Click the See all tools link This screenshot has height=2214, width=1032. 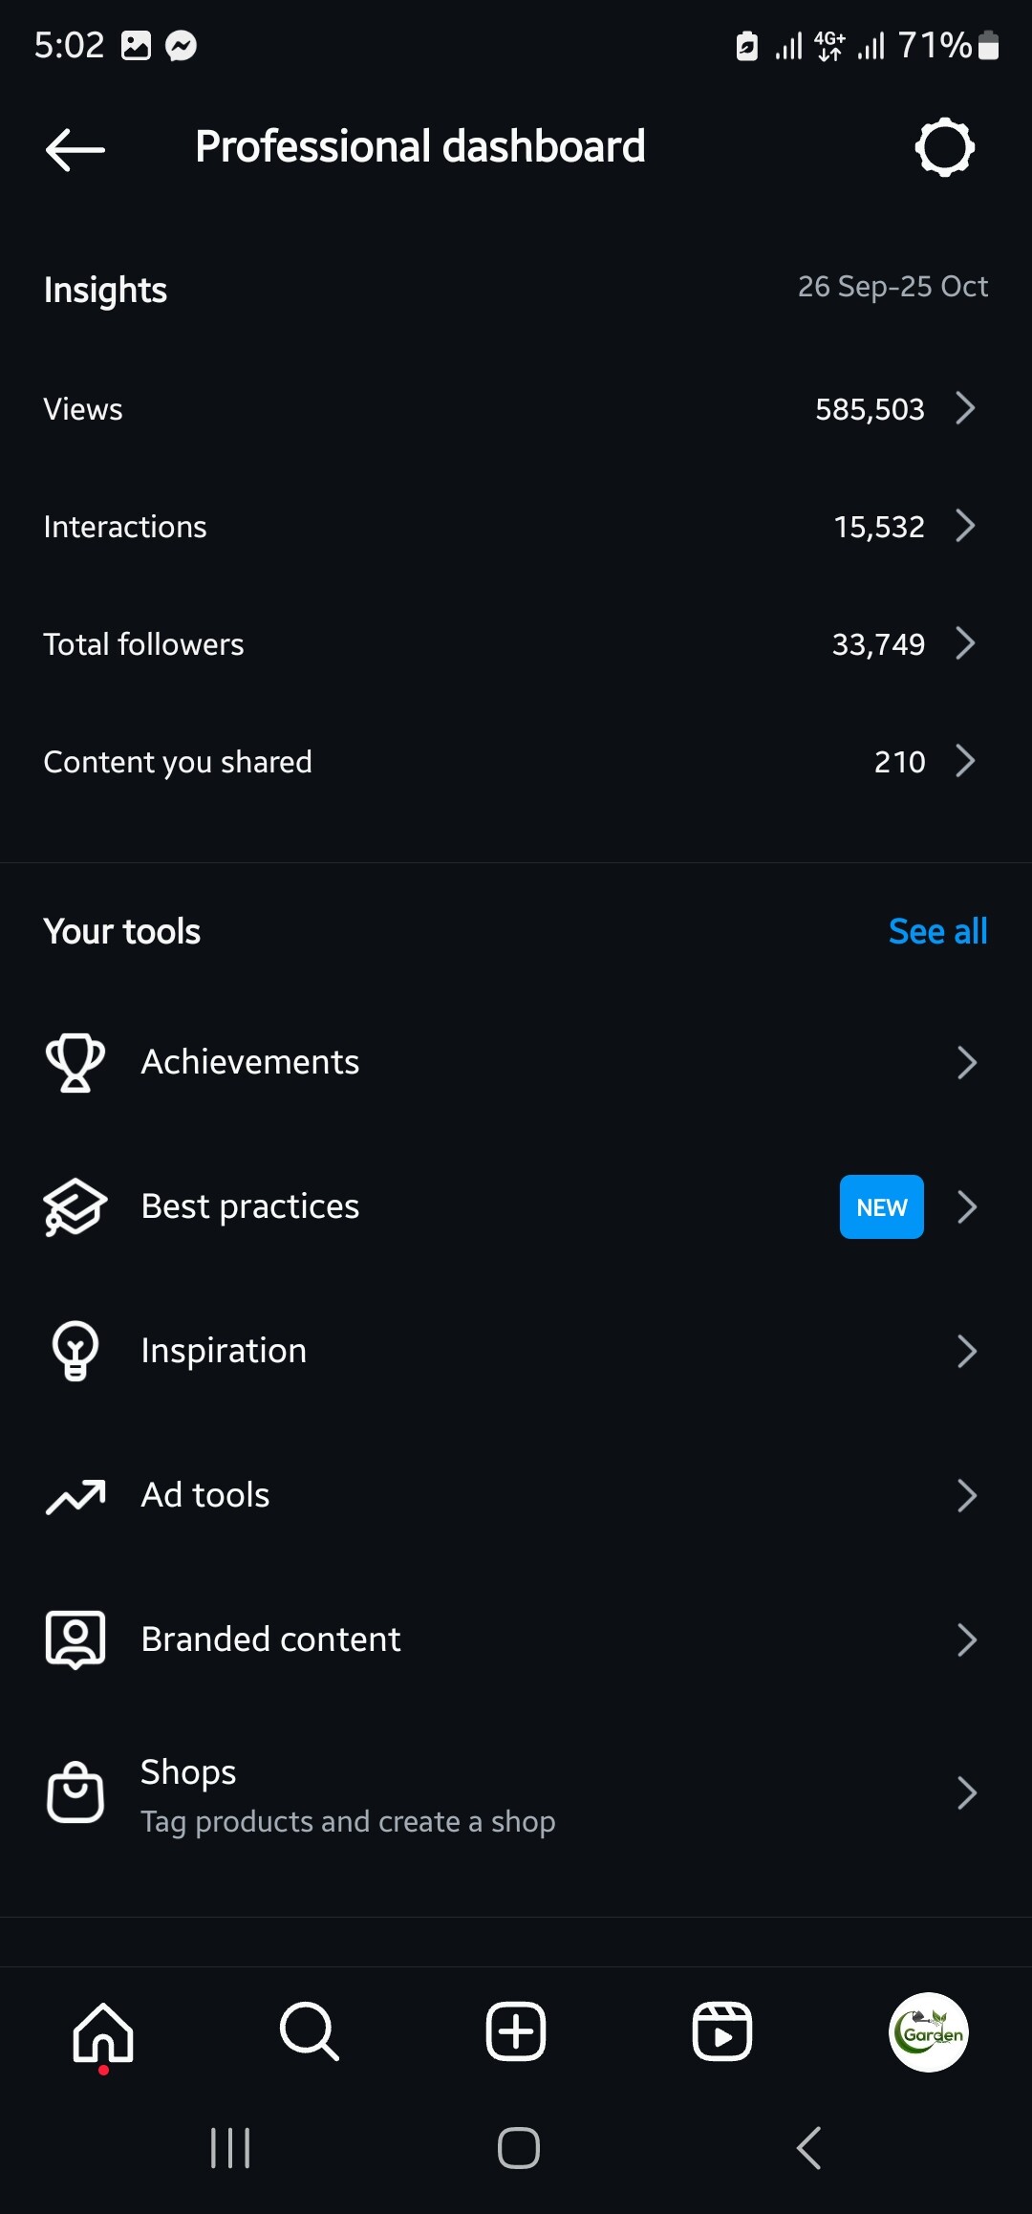tap(937, 931)
